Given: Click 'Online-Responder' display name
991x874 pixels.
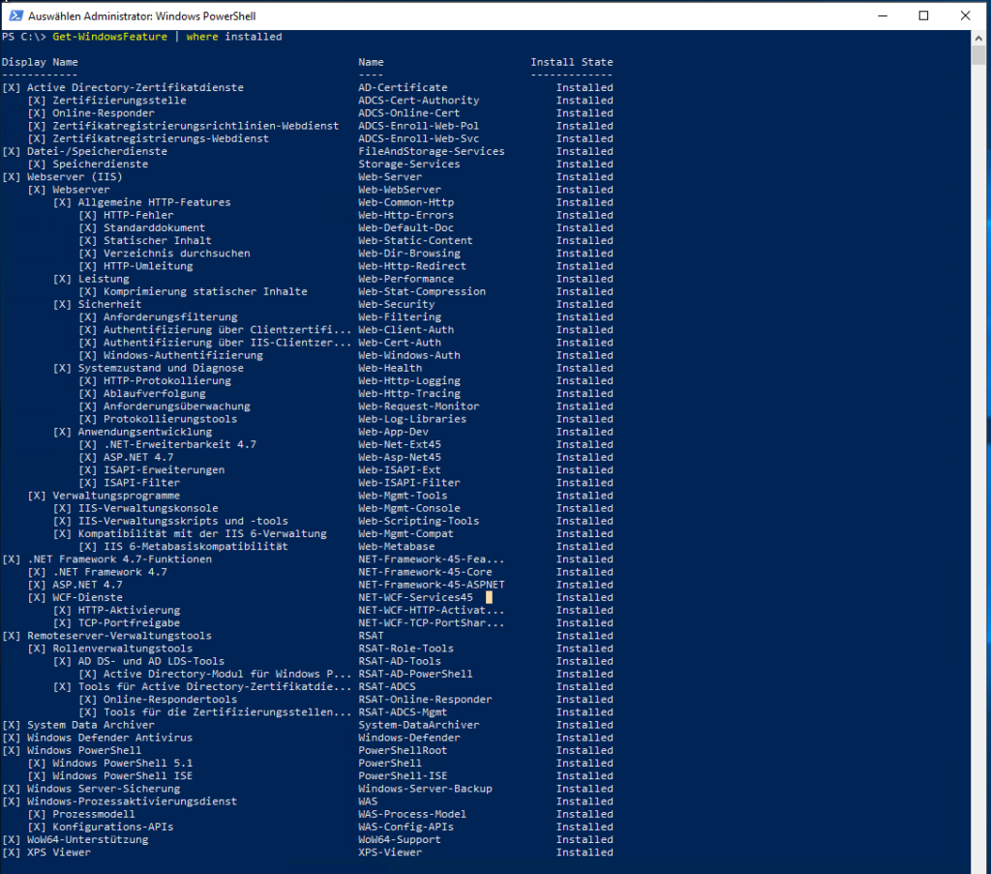Looking at the screenshot, I should 103,113.
